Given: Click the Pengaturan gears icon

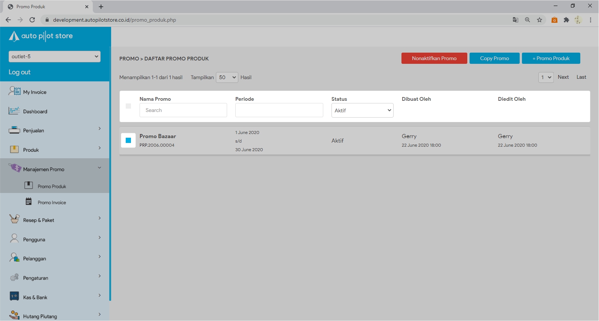Looking at the screenshot, I should click(x=14, y=277).
